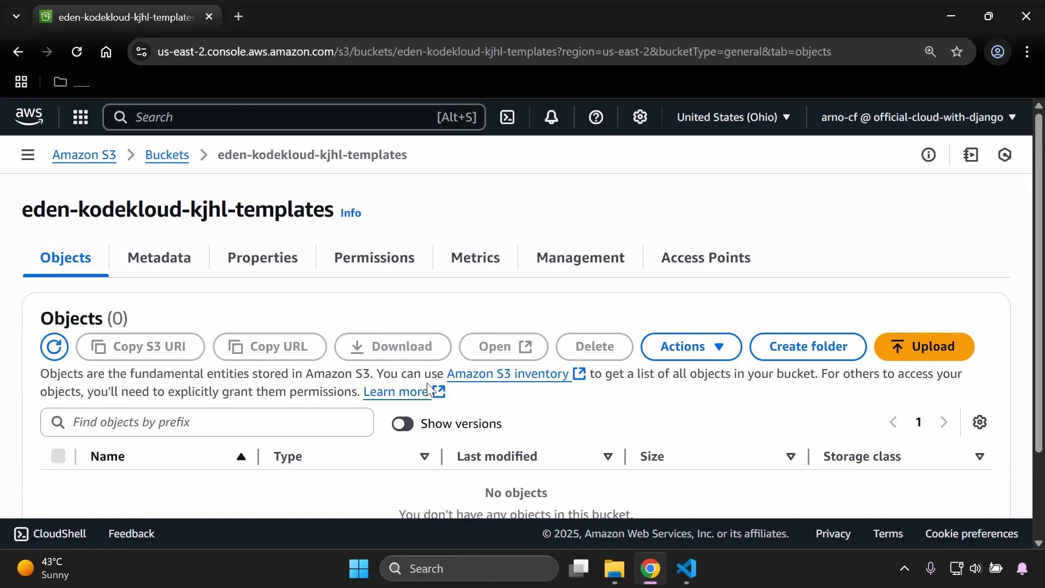Open the objects list preferences gear near pagination
The width and height of the screenshot is (1045, 588).
[980, 422]
